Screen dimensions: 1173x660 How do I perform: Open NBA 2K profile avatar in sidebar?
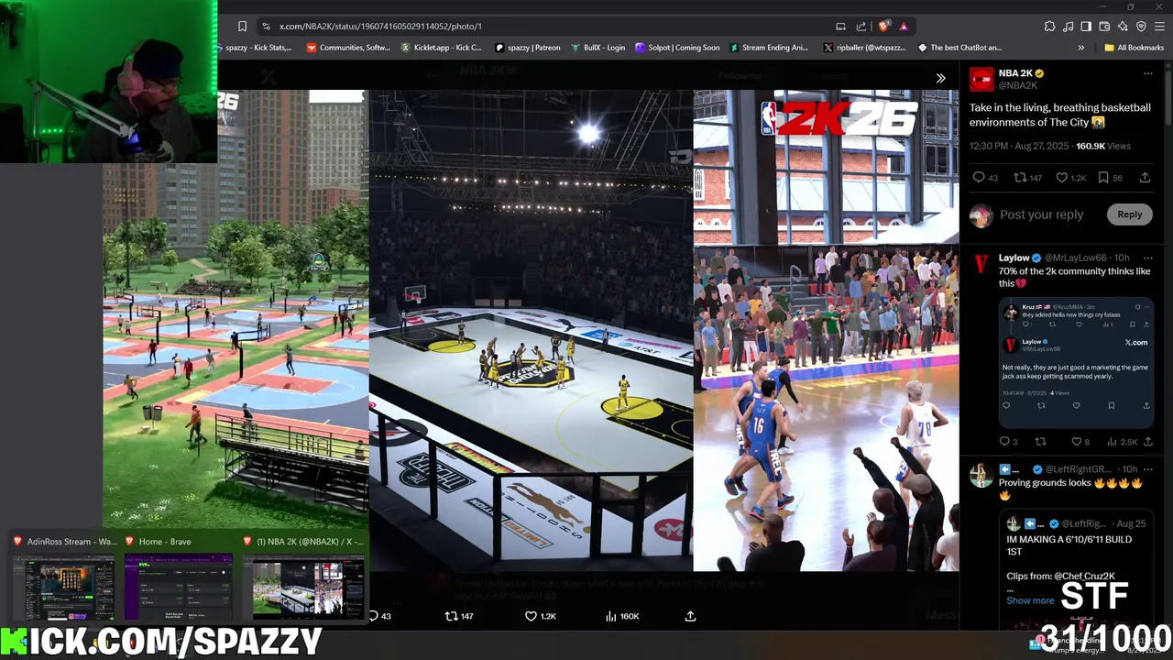[981, 80]
